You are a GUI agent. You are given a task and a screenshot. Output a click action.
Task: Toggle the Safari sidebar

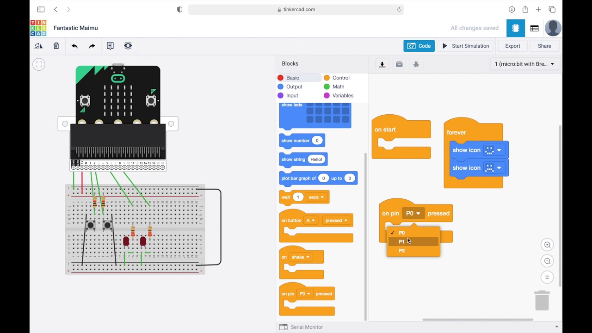(41, 9)
